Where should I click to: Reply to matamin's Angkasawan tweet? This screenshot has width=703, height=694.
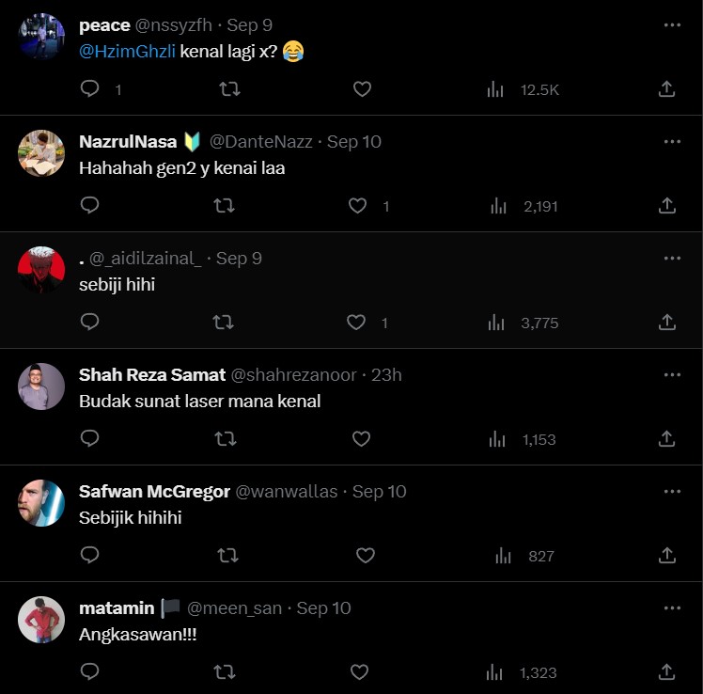[x=90, y=672]
